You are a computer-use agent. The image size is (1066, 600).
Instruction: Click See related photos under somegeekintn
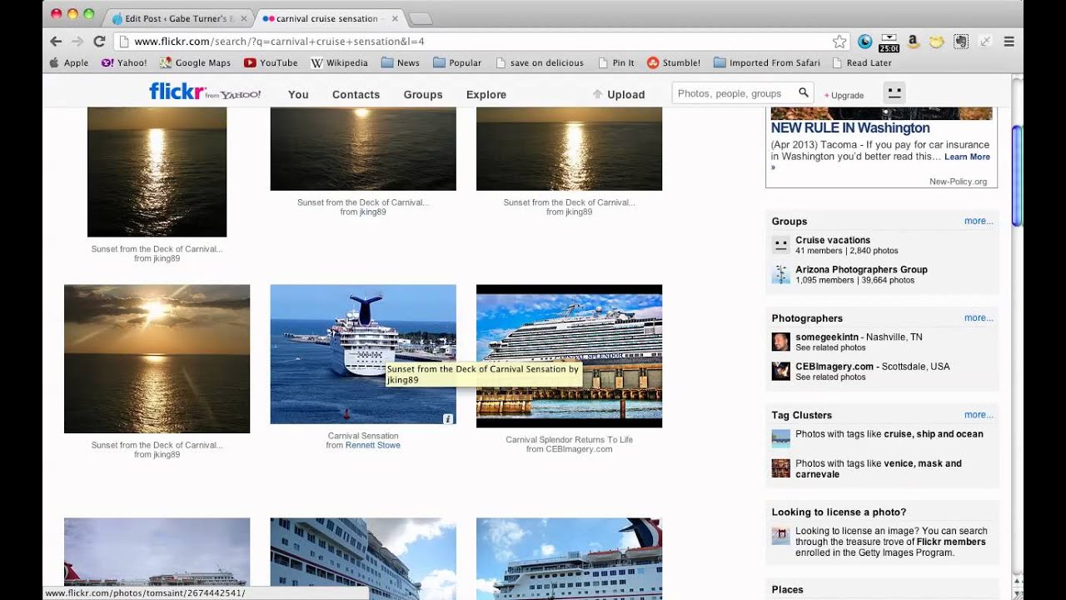(830, 347)
